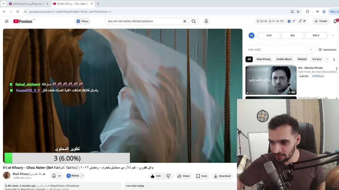Go back in browser history
This screenshot has height=190, width=339.
(4, 12)
